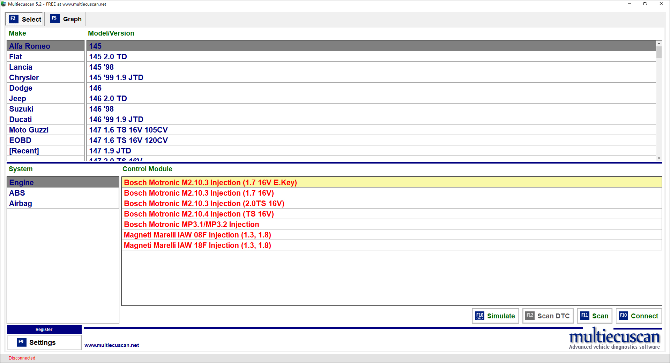Open the Settings dialog
Screen dimensions: 670x363
tap(44, 342)
